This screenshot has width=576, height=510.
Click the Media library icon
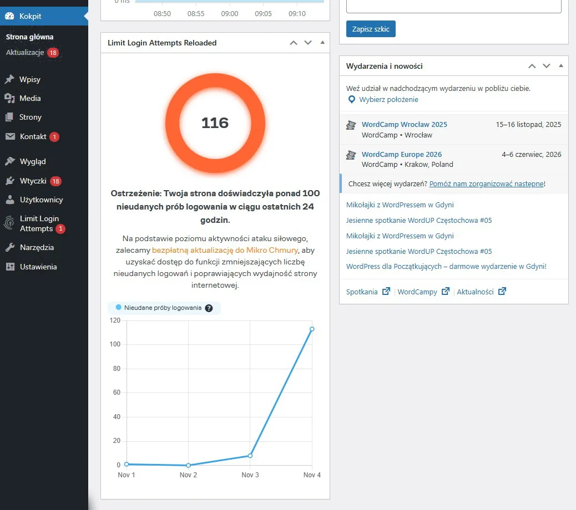point(9,98)
